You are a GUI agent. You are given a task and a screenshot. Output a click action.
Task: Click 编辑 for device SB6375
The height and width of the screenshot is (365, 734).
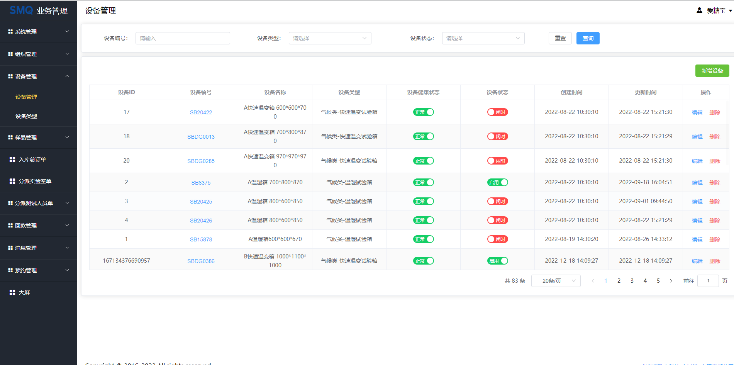point(697,183)
